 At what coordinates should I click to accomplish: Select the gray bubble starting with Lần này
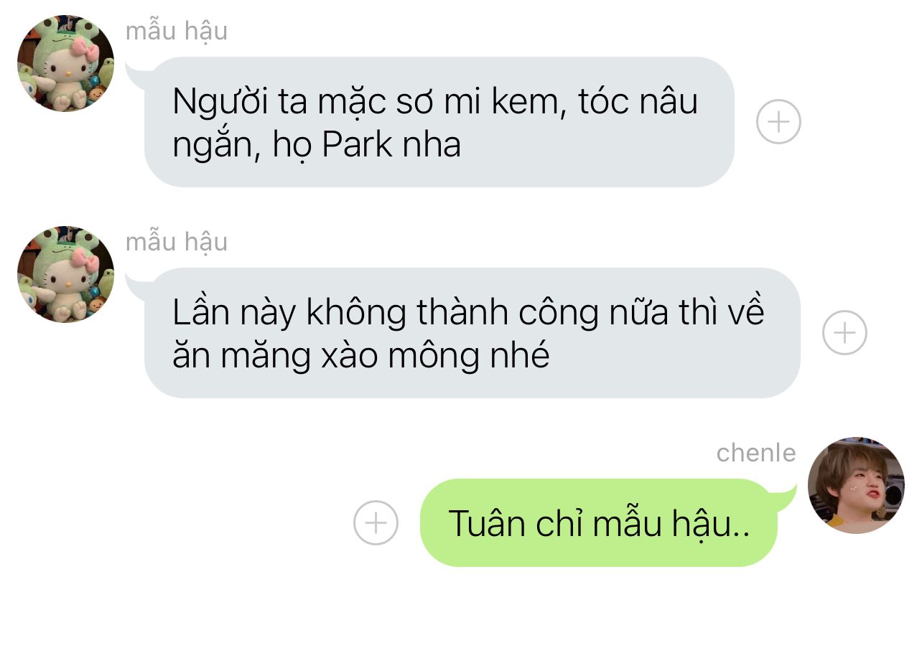(472, 333)
